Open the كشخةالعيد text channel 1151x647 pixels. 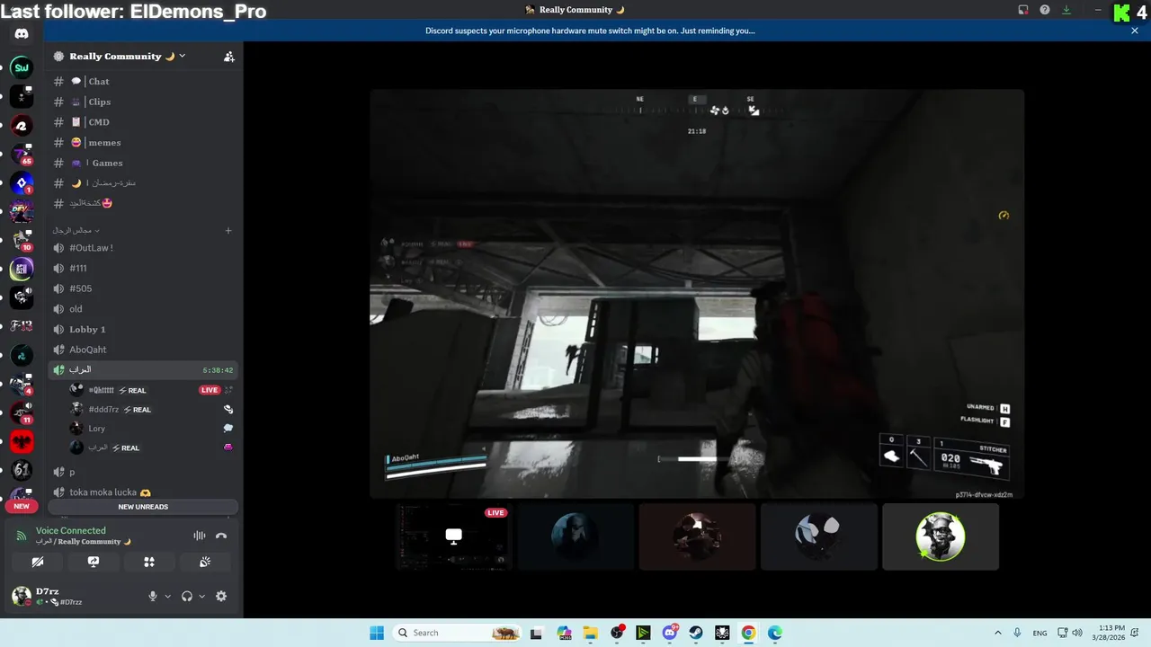(144, 203)
